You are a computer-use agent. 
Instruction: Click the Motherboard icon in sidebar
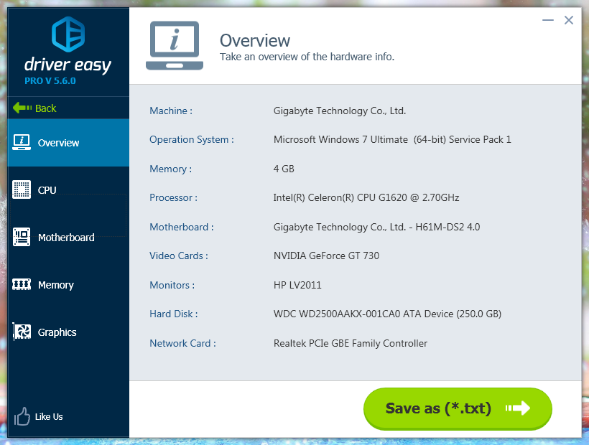[22, 237]
